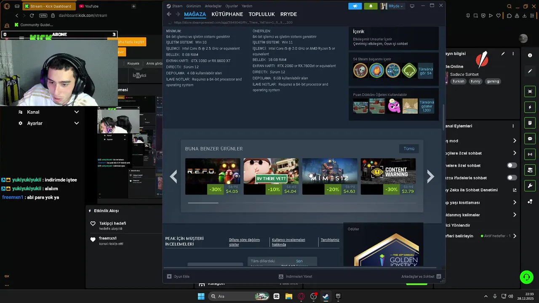Click 'Tümü' button in similar products
This screenshot has height=303, width=539.
point(409,149)
